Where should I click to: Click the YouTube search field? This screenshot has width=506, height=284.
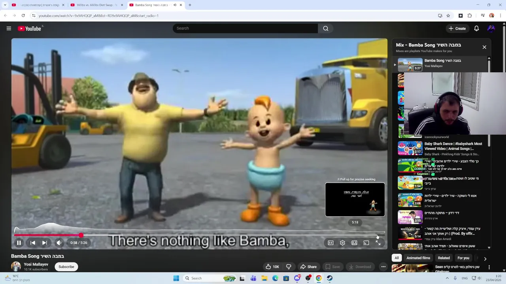pos(245,28)
